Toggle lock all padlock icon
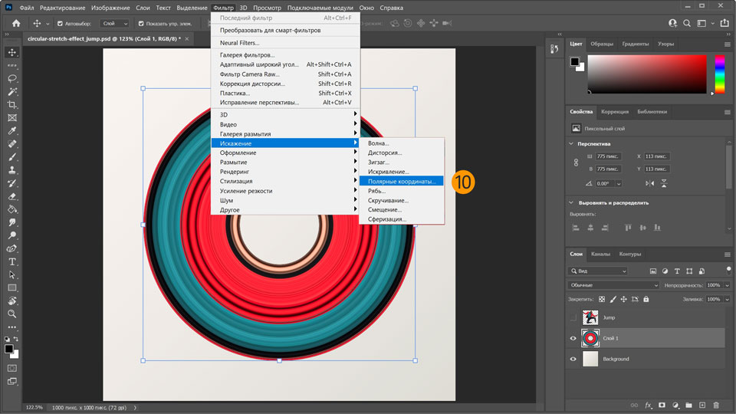Image resolution: width=736 pixels, height=414 pixels. click(x=646, y=299)
